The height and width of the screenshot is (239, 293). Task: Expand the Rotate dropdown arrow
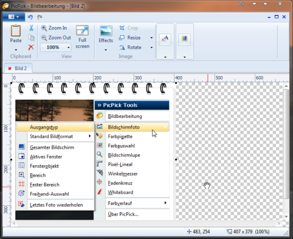point(151,47)
